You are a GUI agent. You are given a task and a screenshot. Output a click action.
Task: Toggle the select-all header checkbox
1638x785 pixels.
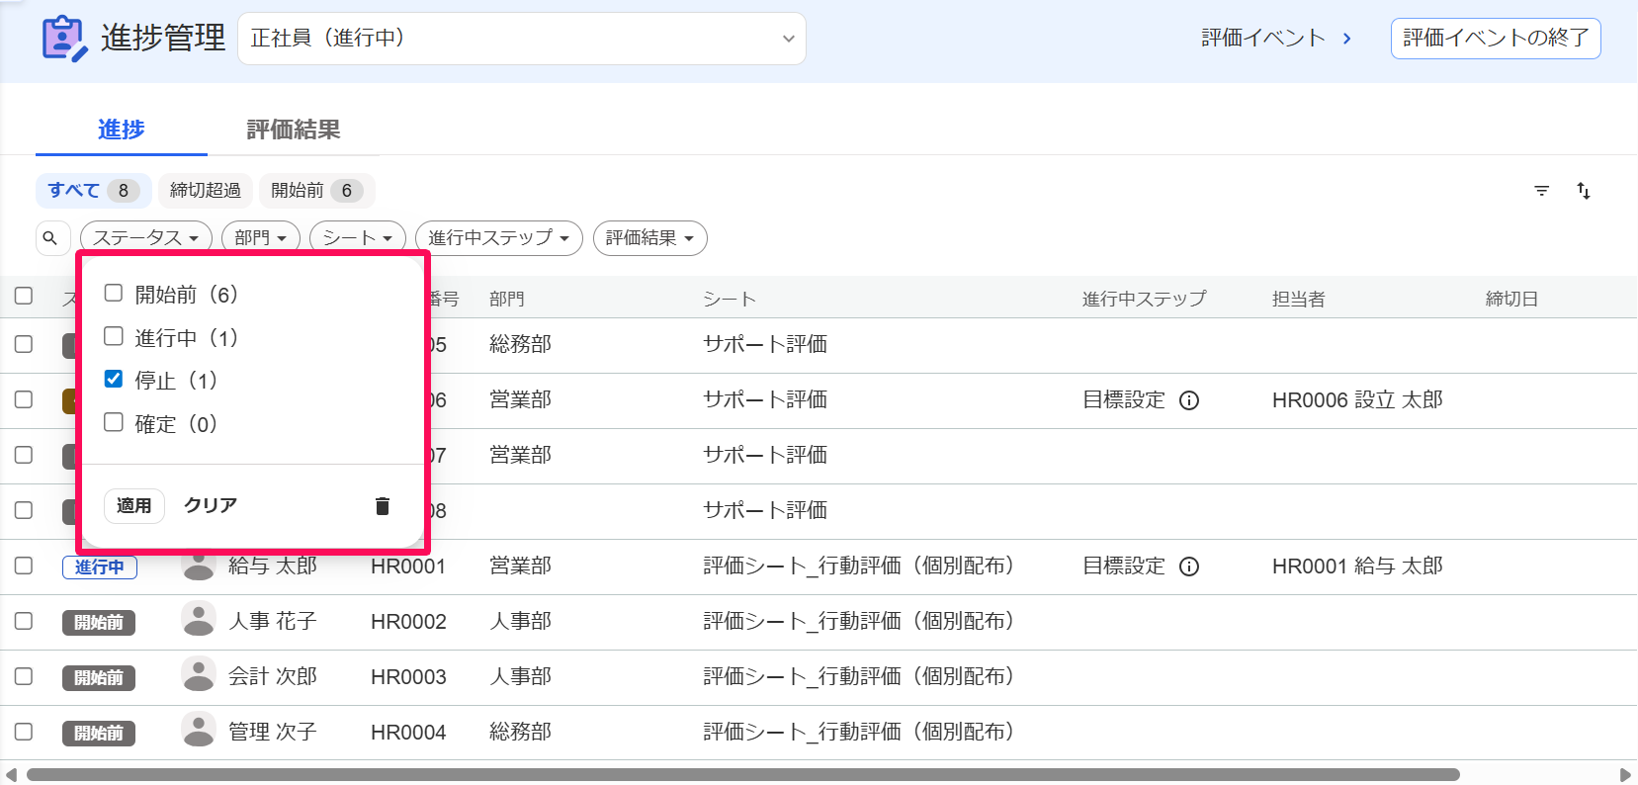(x=24, y=296)
